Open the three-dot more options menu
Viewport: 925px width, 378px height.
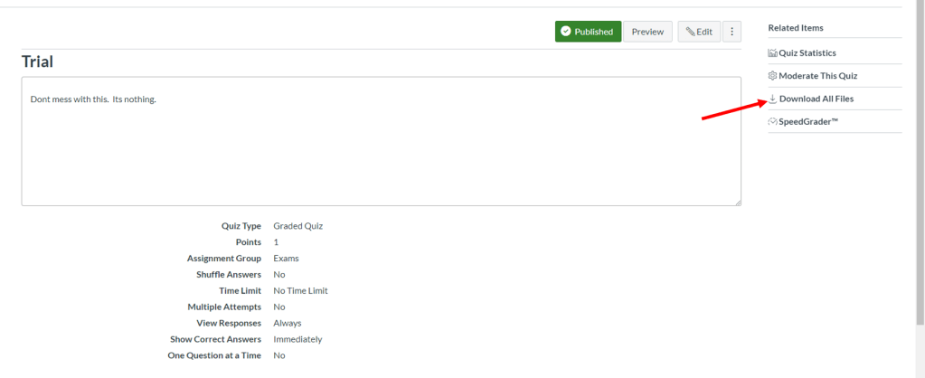[x=732, y=32]
